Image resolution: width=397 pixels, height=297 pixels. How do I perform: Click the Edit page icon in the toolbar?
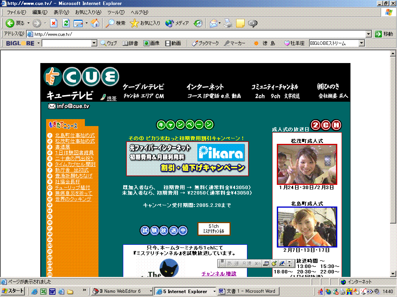(78, 23)
